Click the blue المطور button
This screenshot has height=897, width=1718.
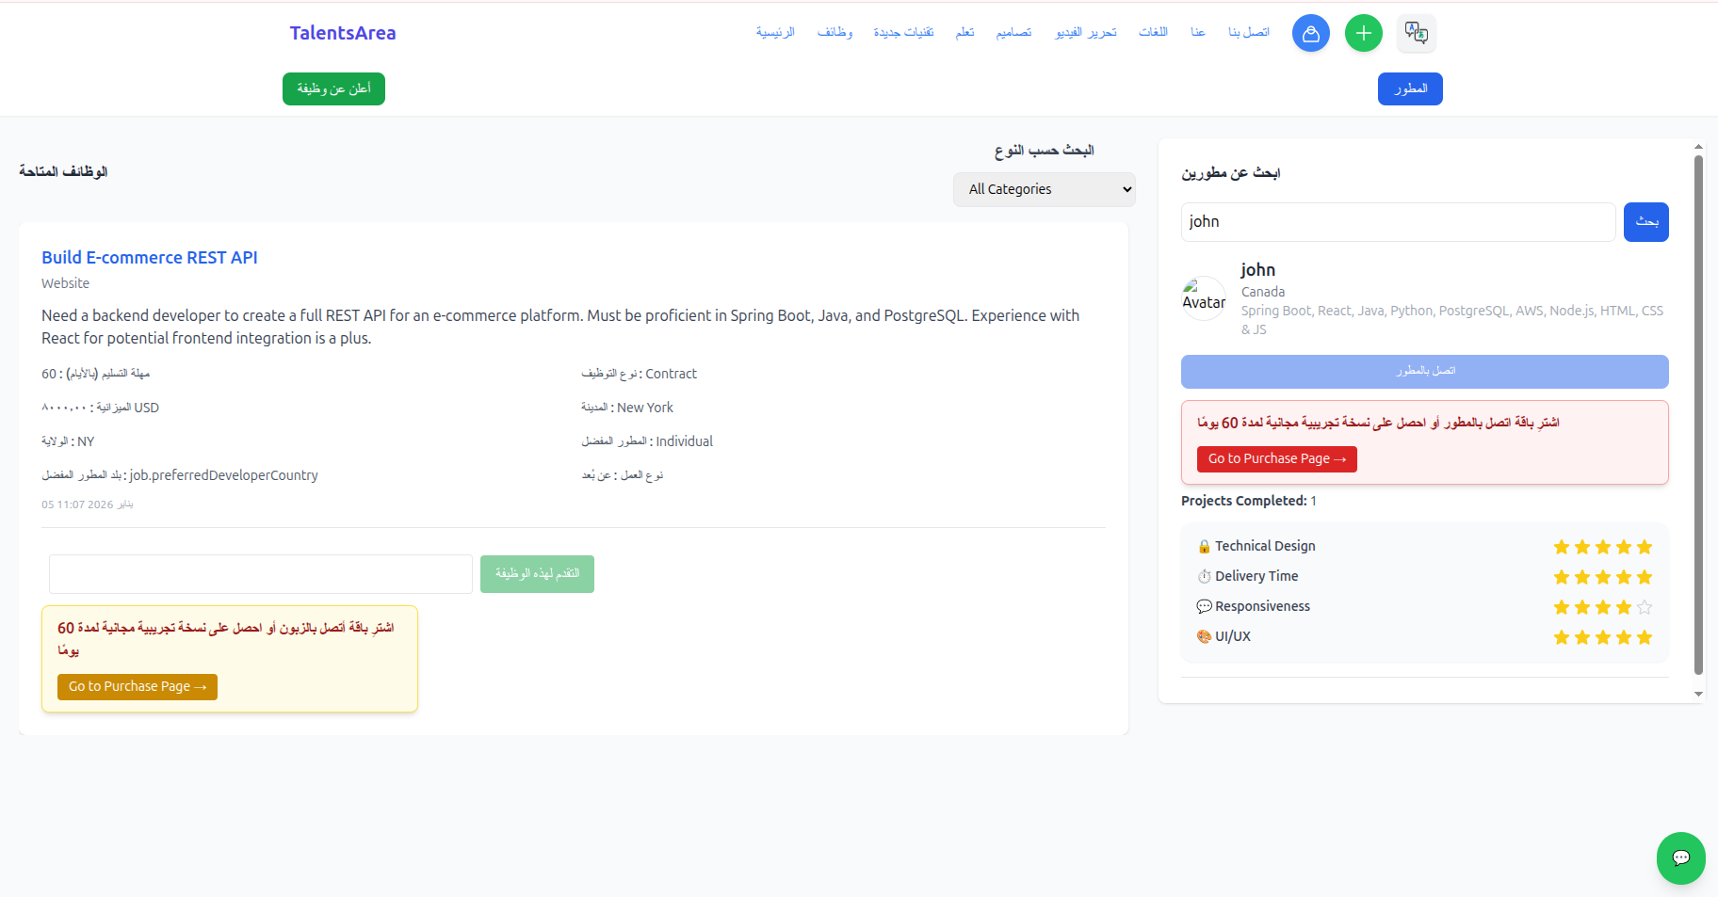1410,88
